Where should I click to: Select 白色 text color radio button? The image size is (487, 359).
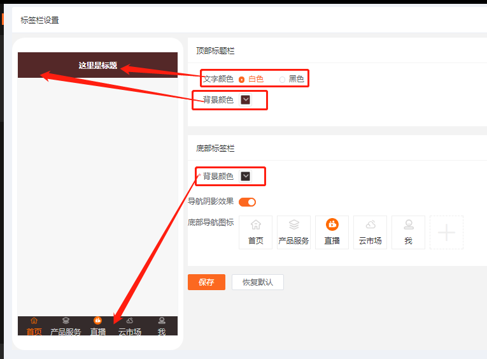click(x=241, y=80)
